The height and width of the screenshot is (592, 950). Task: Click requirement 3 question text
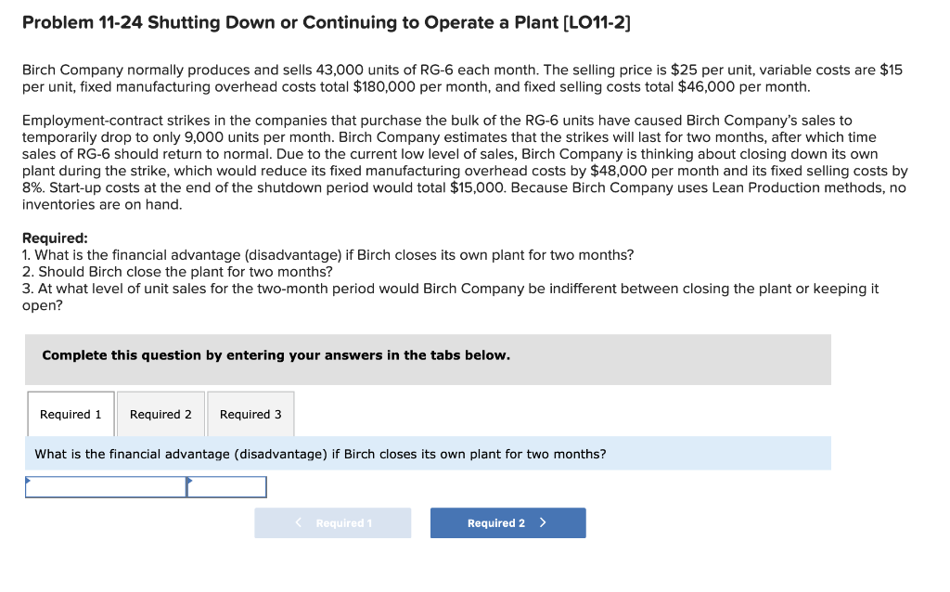point(449,289)
